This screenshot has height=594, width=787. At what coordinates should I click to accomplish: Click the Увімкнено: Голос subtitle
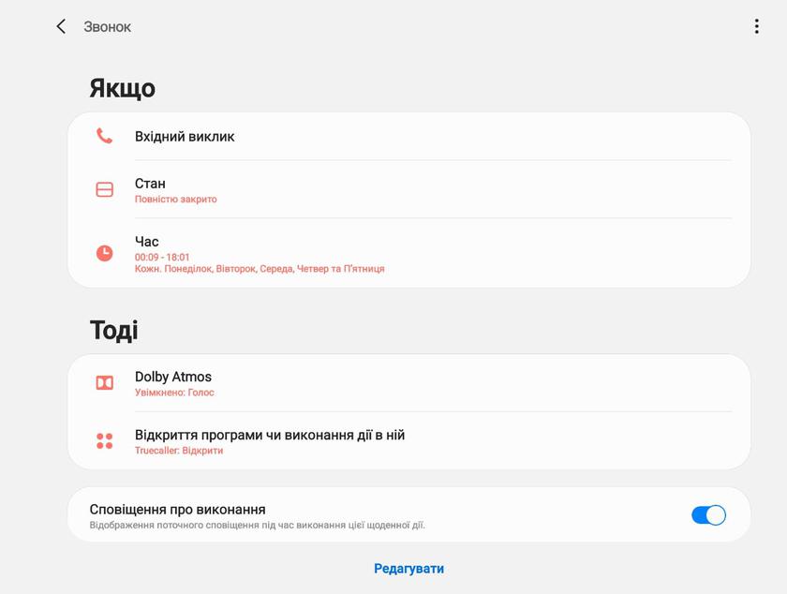pyautogui.click(x=174, y=393)
